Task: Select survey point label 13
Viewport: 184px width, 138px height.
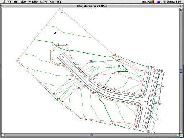Action: (x=60, y=64)
